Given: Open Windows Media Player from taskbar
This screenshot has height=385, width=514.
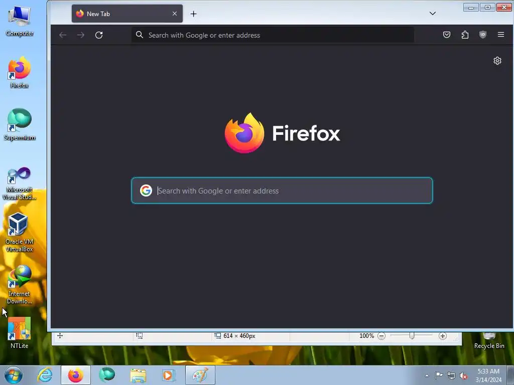Looking at the screenshot, I should pos(169,375).
